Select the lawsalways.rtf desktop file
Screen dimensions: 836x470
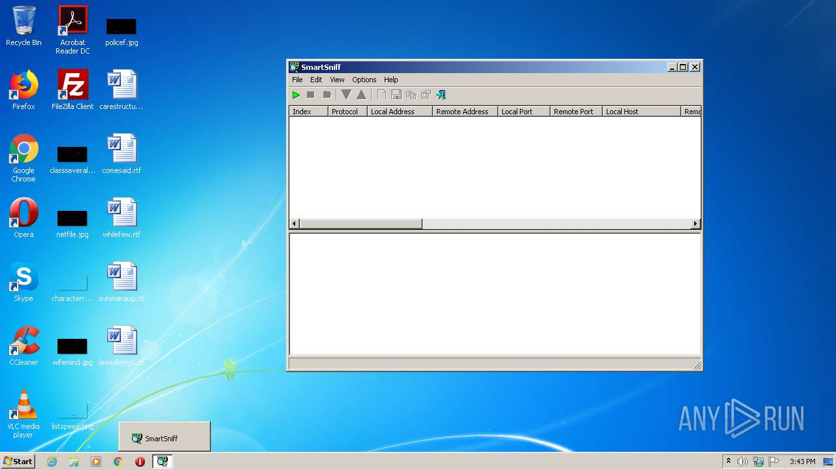(x=121, y=346)
